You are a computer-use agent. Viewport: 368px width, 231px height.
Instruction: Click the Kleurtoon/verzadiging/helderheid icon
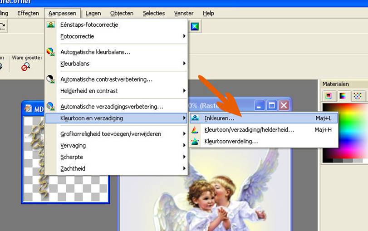[x=195, y=130]
